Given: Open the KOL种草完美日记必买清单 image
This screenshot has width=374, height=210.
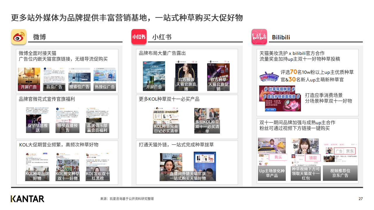Looking at the screenshot, I should [166, 120].
